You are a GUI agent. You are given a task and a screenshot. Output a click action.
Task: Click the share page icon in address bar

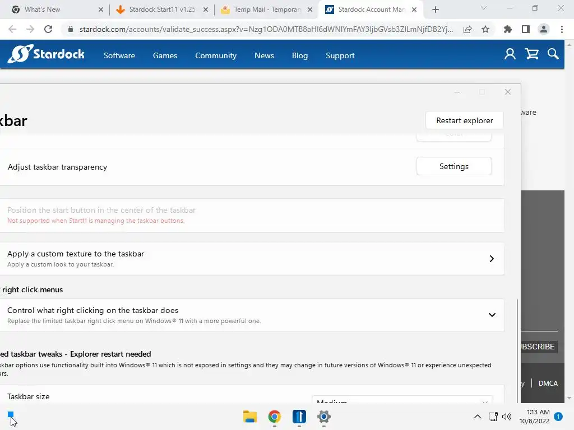pos(467,29)
